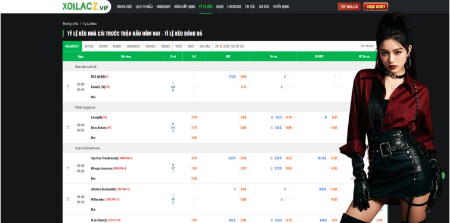Image resolution: width=450 pixels, height=223 pixels.
Task: Follow the Trang chủ breadcrumb link
Action: (x=70, y=24)
